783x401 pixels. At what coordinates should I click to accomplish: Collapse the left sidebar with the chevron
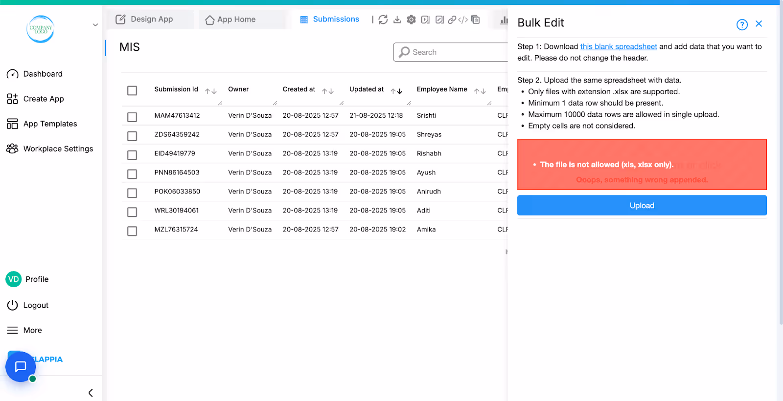[x=91, y=393]
